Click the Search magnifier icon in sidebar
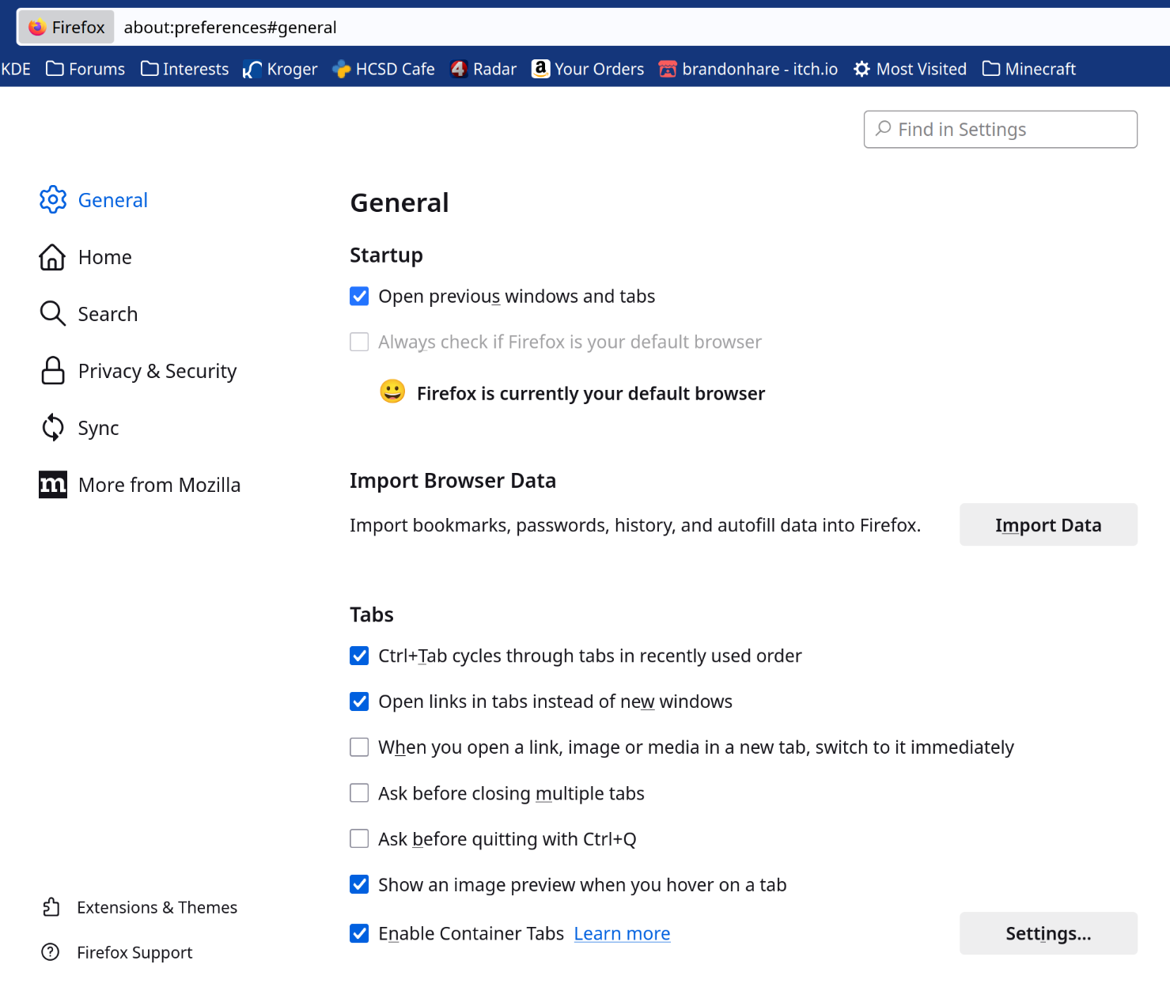Screen dimensions: 1170x1006 click(x=53, y=314)
